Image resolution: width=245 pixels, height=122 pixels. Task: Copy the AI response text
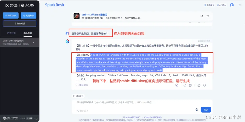[190, 85]
